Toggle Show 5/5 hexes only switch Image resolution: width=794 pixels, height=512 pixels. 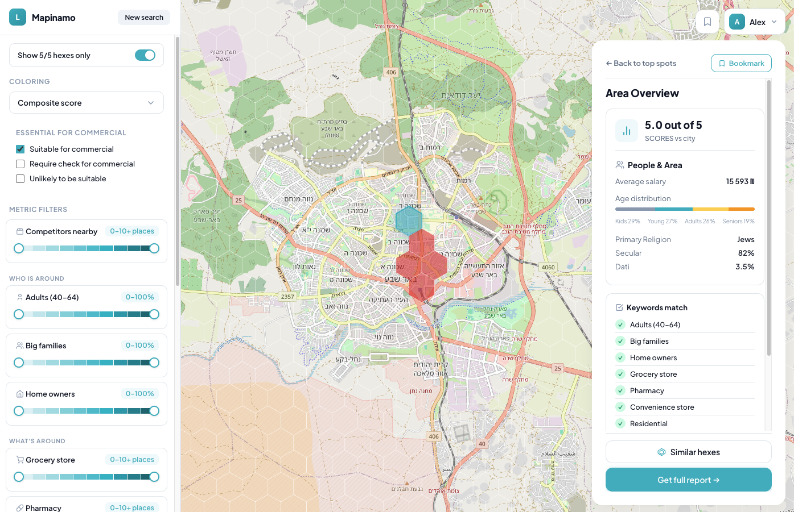coord(145,55)
